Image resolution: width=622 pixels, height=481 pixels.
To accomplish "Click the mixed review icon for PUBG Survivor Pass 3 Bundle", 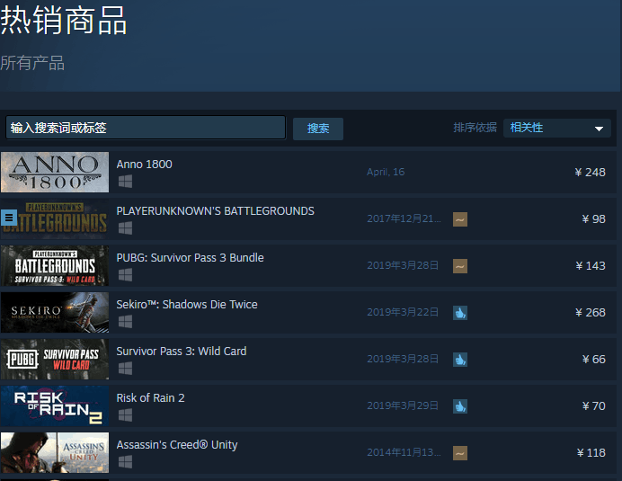I will [x=459, y=265].
